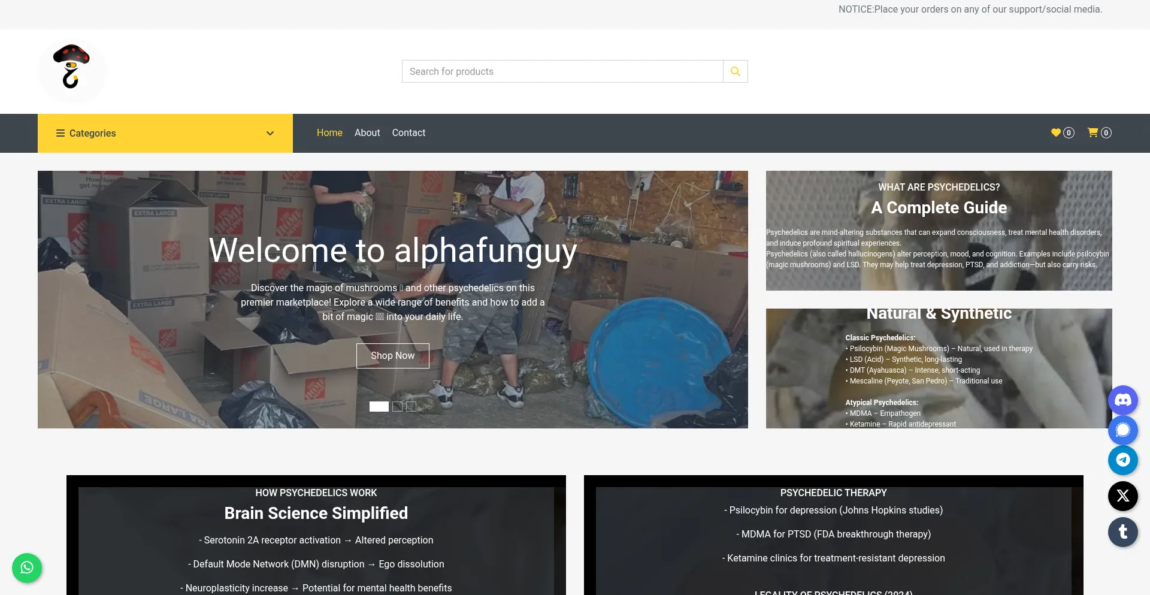The height and width of the screenshot is (595, 1150).
Task: Click the MDMA – Empathogen line
Action: tap(883, 413)
